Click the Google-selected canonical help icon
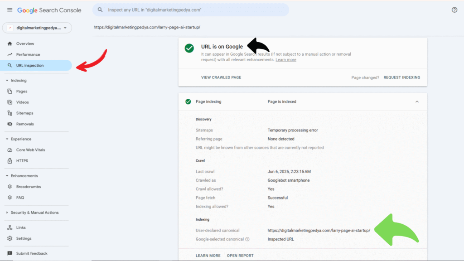The height and width of the screenshot is (261, 464). [x=247, y=239]
